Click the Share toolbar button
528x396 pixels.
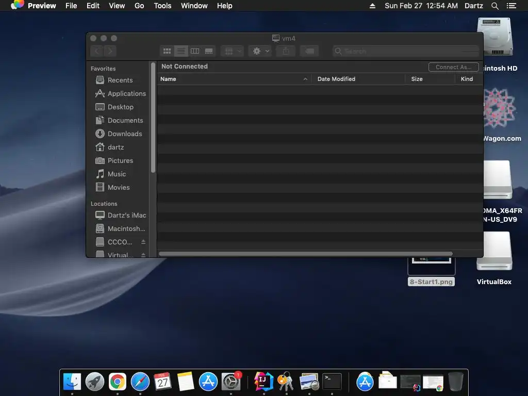point(286,51)
